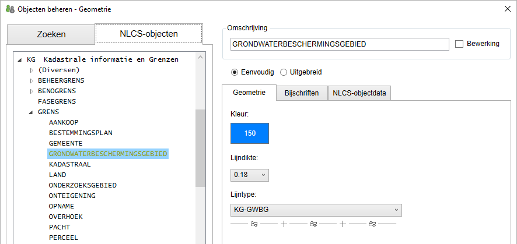Close the Objecten beheren dialog
Image resolution: width=517 pixels, height=244 pixels.
pos(504,9)
